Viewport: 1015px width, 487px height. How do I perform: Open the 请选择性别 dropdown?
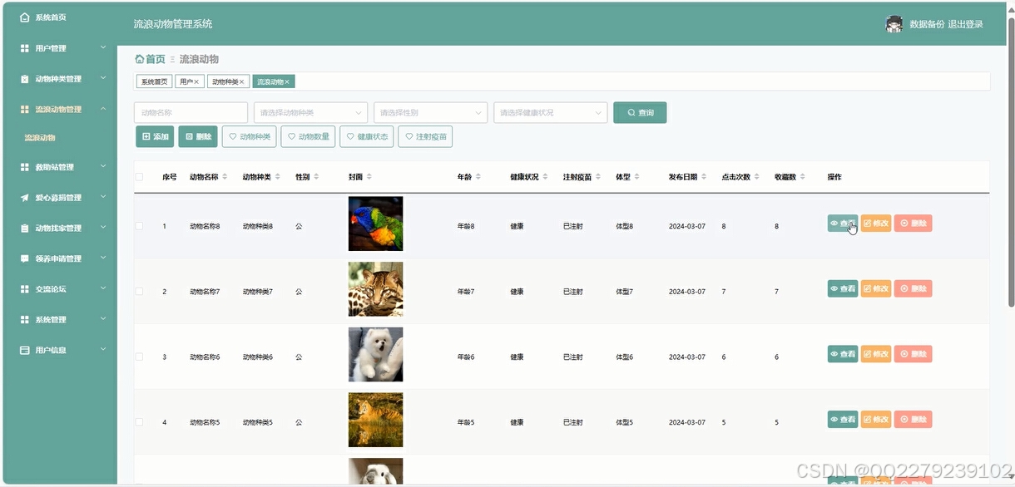click(x=430, y=111)
